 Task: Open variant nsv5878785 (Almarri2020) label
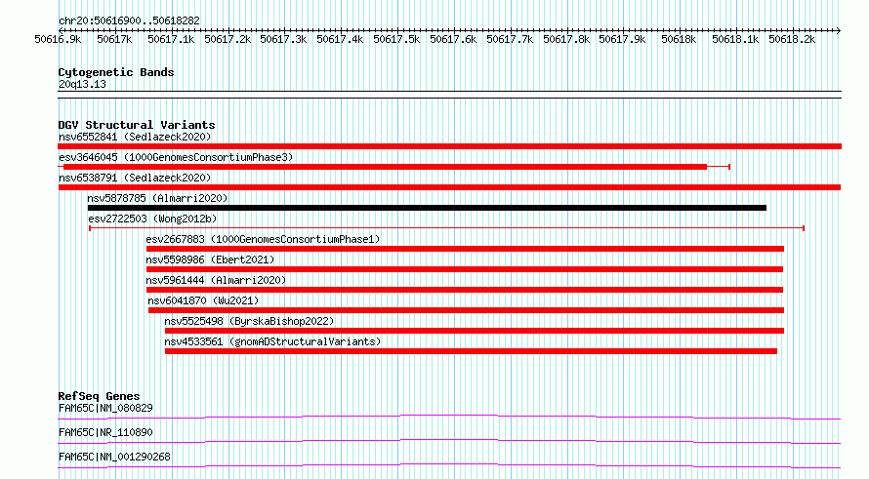(157, 198)
